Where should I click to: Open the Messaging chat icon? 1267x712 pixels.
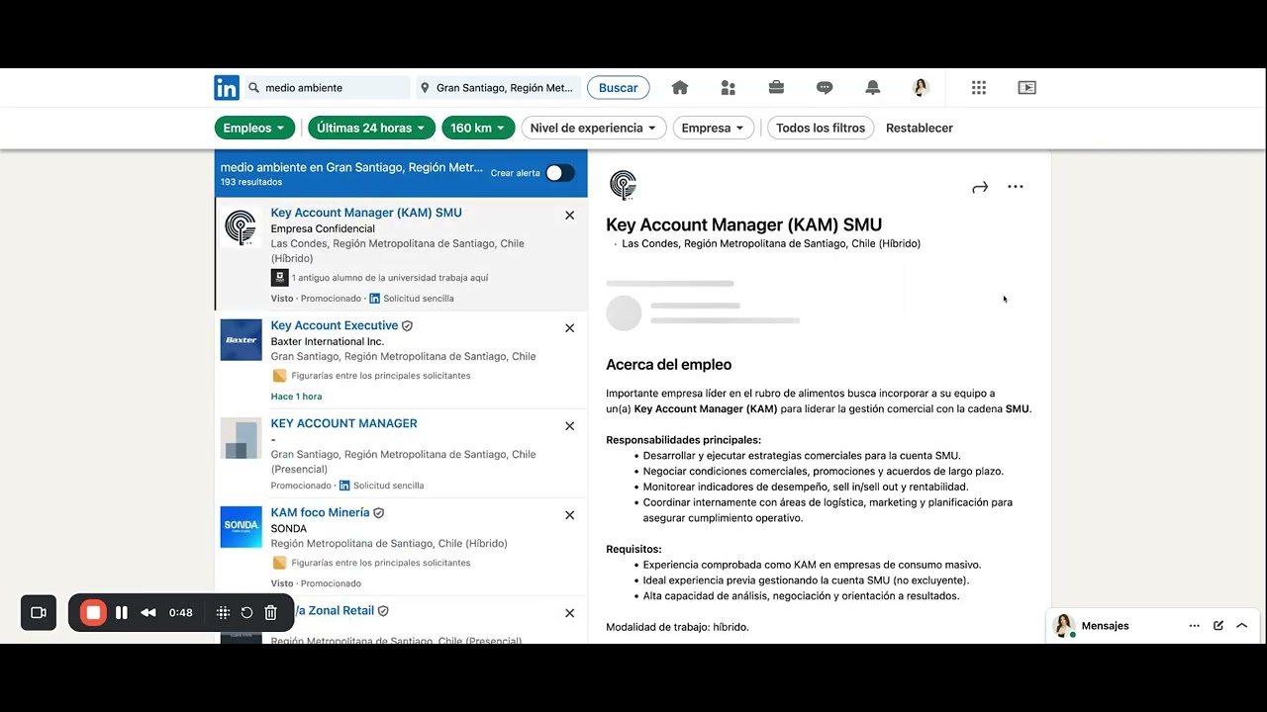pyautogui.click(x=825, y=88)
